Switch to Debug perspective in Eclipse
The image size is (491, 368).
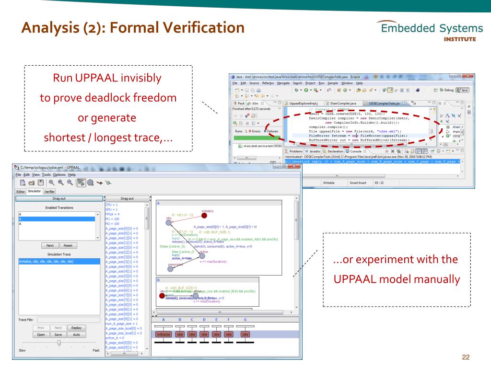click(447, 90)
